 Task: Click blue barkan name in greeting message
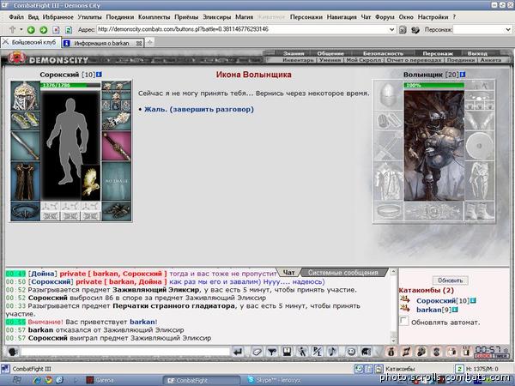pos(142,322)
